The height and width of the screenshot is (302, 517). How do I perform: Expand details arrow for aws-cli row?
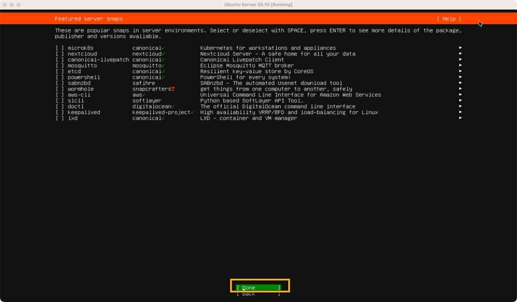pyautogui.click(x=460, y=95)
